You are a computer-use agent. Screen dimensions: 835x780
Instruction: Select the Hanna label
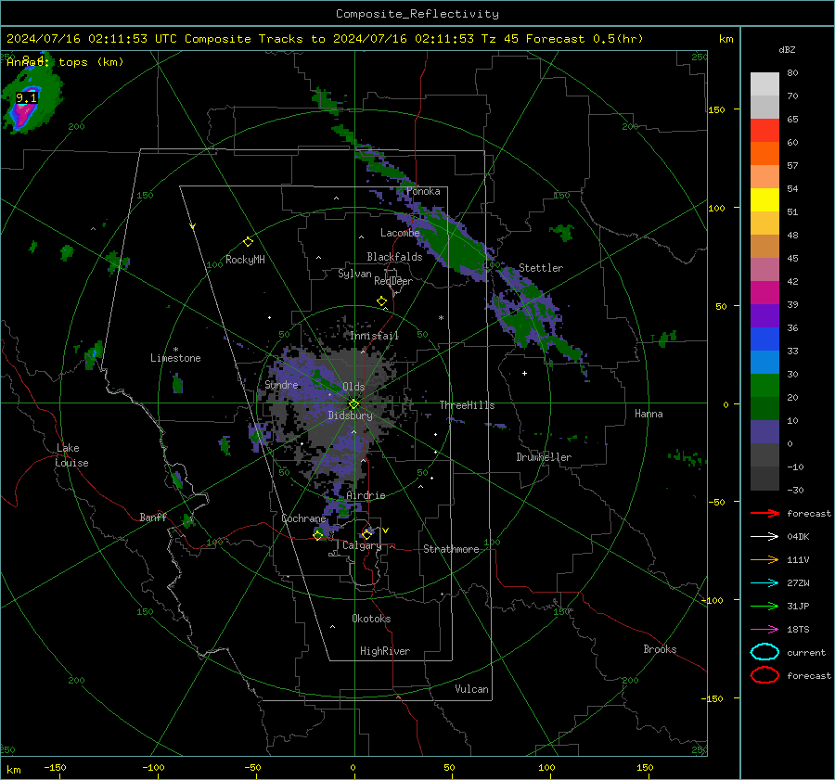tap(649, 414)
